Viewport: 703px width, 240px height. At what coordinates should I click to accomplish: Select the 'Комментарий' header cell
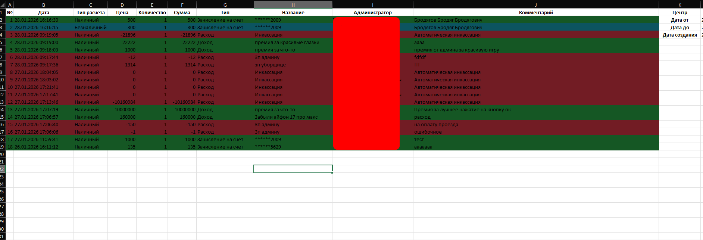[x=536, y=12]
